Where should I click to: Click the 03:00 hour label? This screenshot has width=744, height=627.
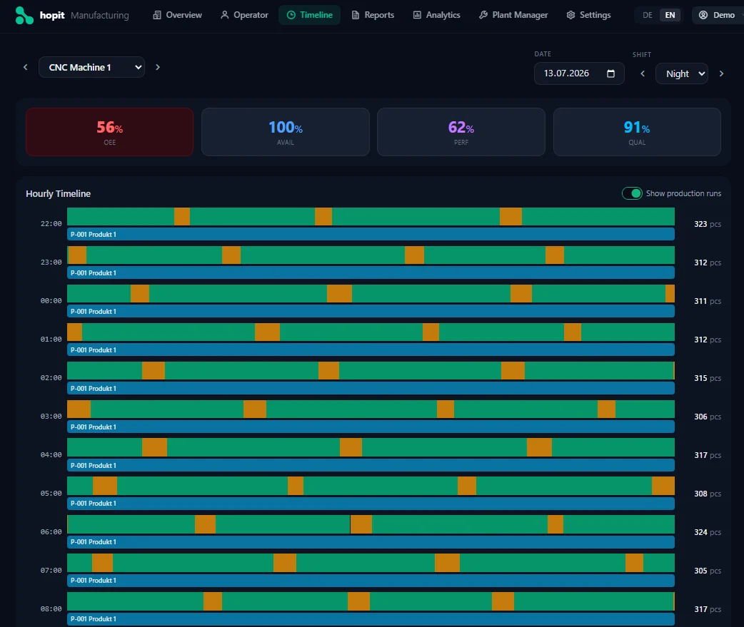(51, 416)
